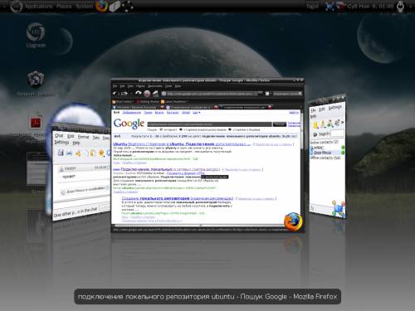Click into the Google search query field
Viewport: 415px width, 311px height.
[x=210, y=124]
